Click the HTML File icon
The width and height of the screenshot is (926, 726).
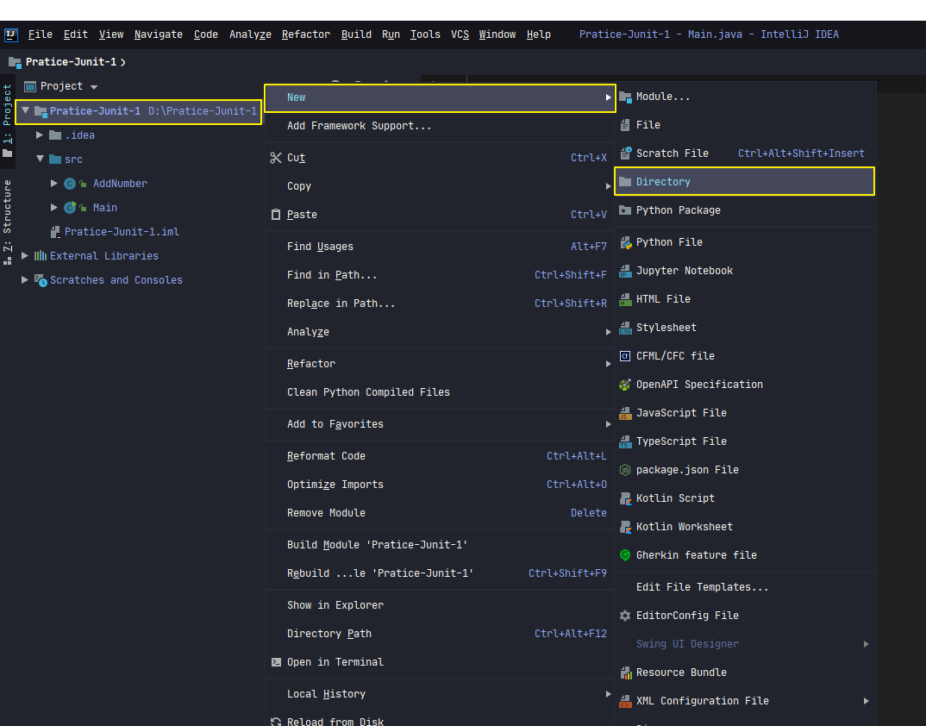[625, 299]
